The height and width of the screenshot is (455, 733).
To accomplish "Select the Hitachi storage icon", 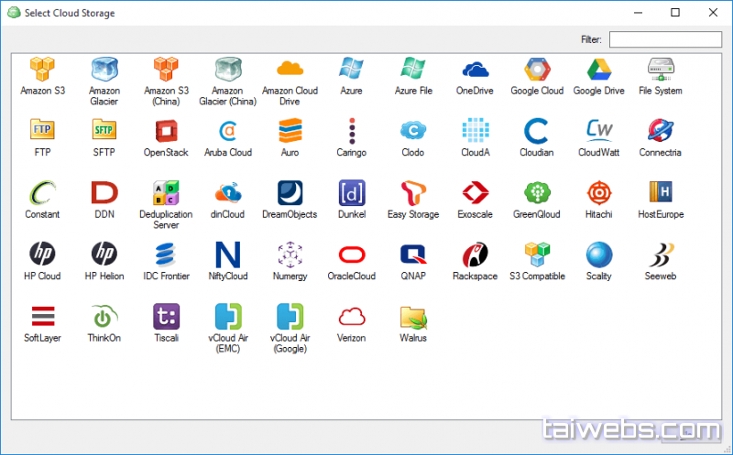I will point(598,193).
